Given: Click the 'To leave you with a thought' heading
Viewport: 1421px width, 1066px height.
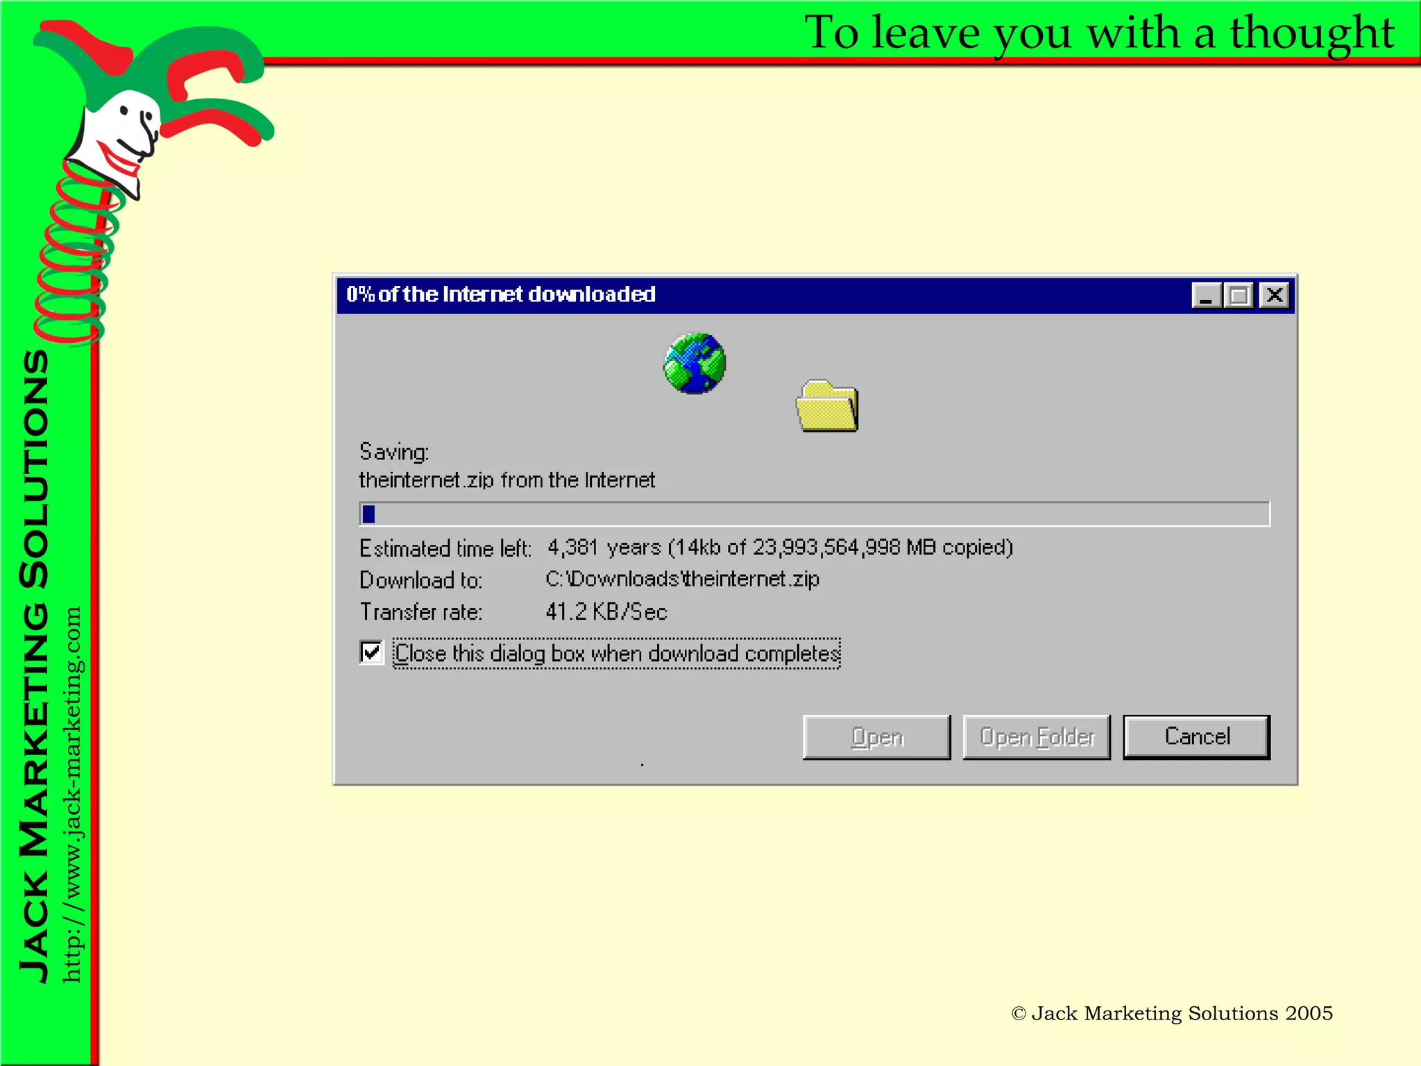Looking at the screenshot, I should 1099,32.
